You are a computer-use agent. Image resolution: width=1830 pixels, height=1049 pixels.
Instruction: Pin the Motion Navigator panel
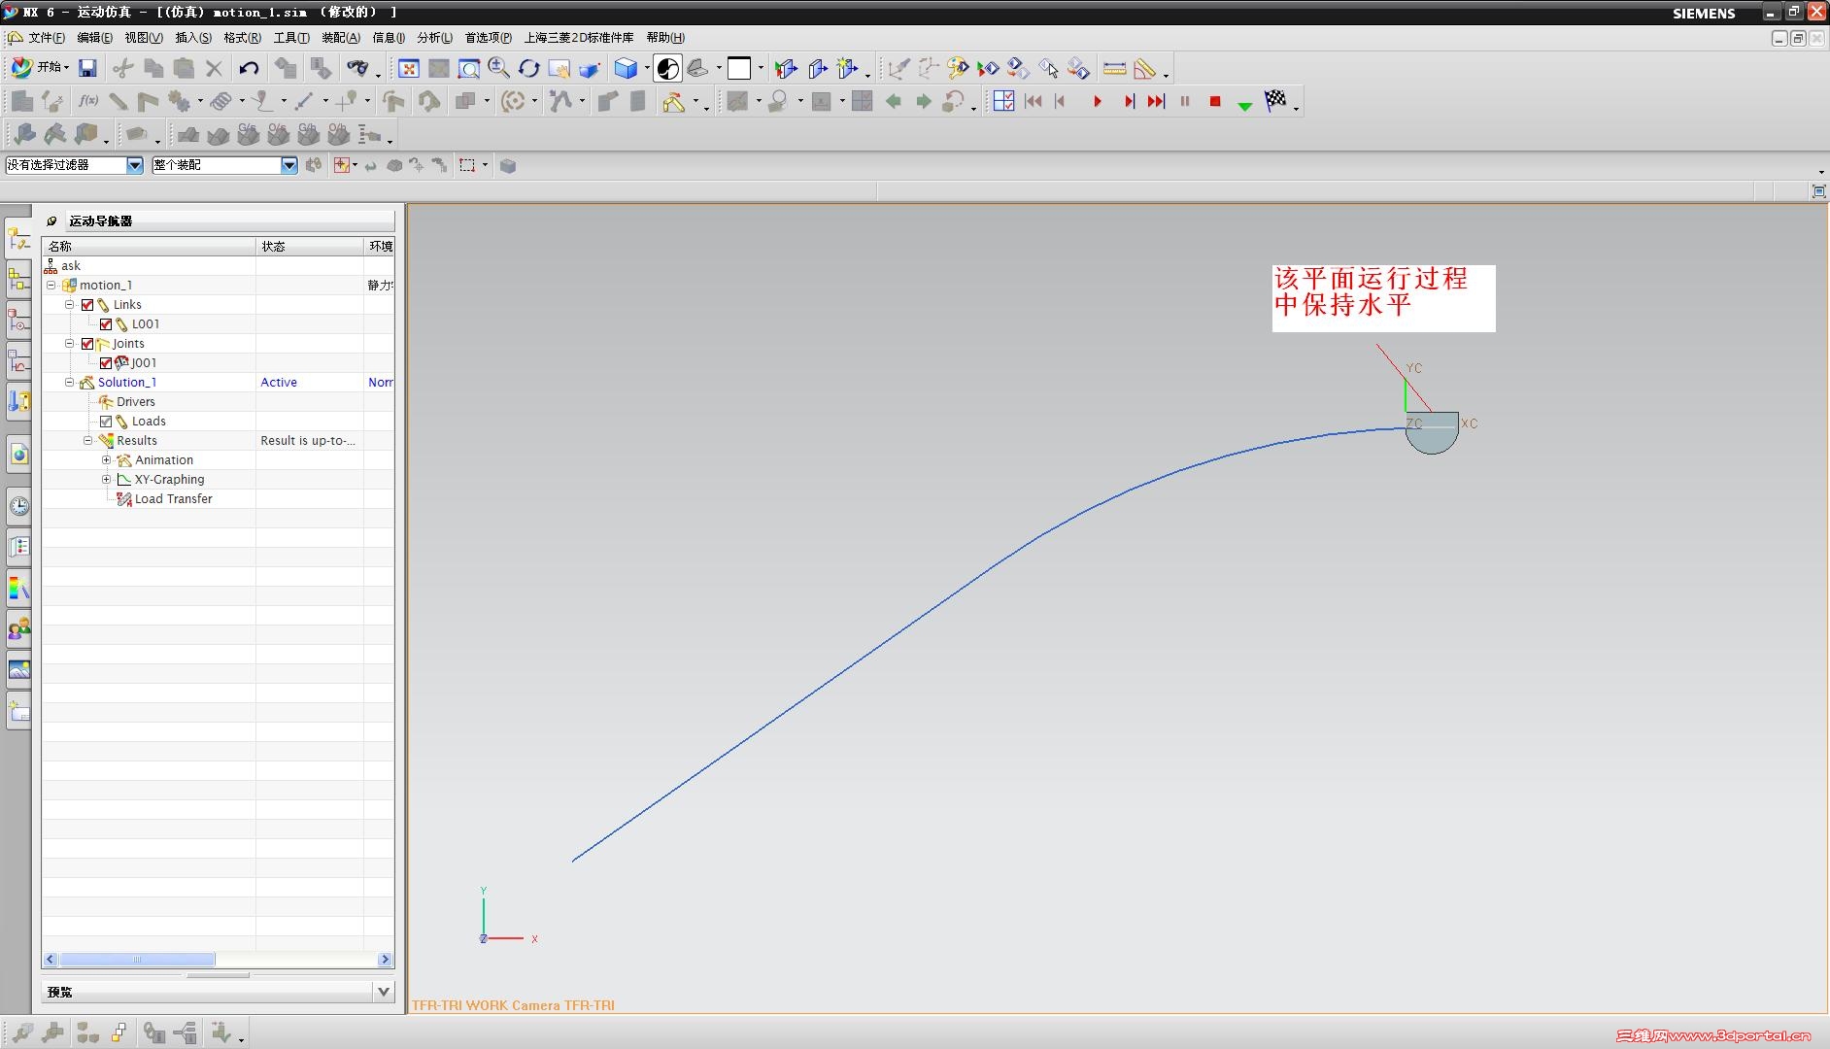52,221
